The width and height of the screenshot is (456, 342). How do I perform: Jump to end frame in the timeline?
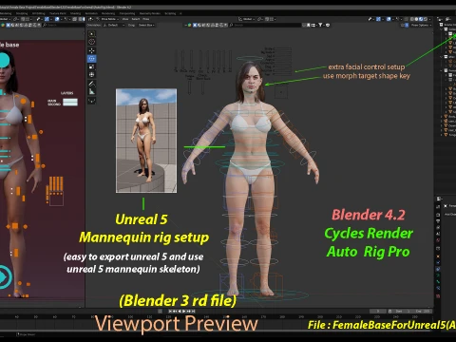click(x=193, y=312)
